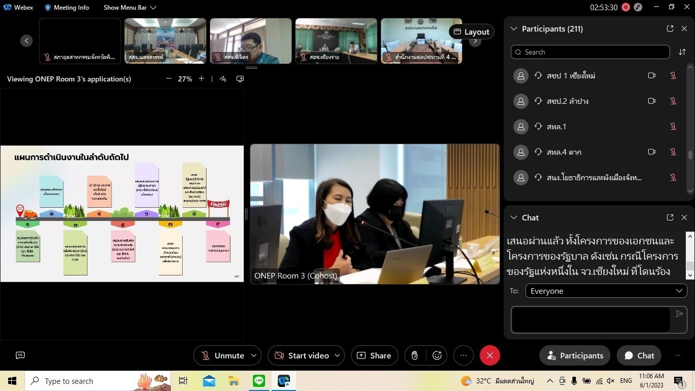The image size is (695, 391).
Task: Click the raise hand icon
Action: [415, 355]
